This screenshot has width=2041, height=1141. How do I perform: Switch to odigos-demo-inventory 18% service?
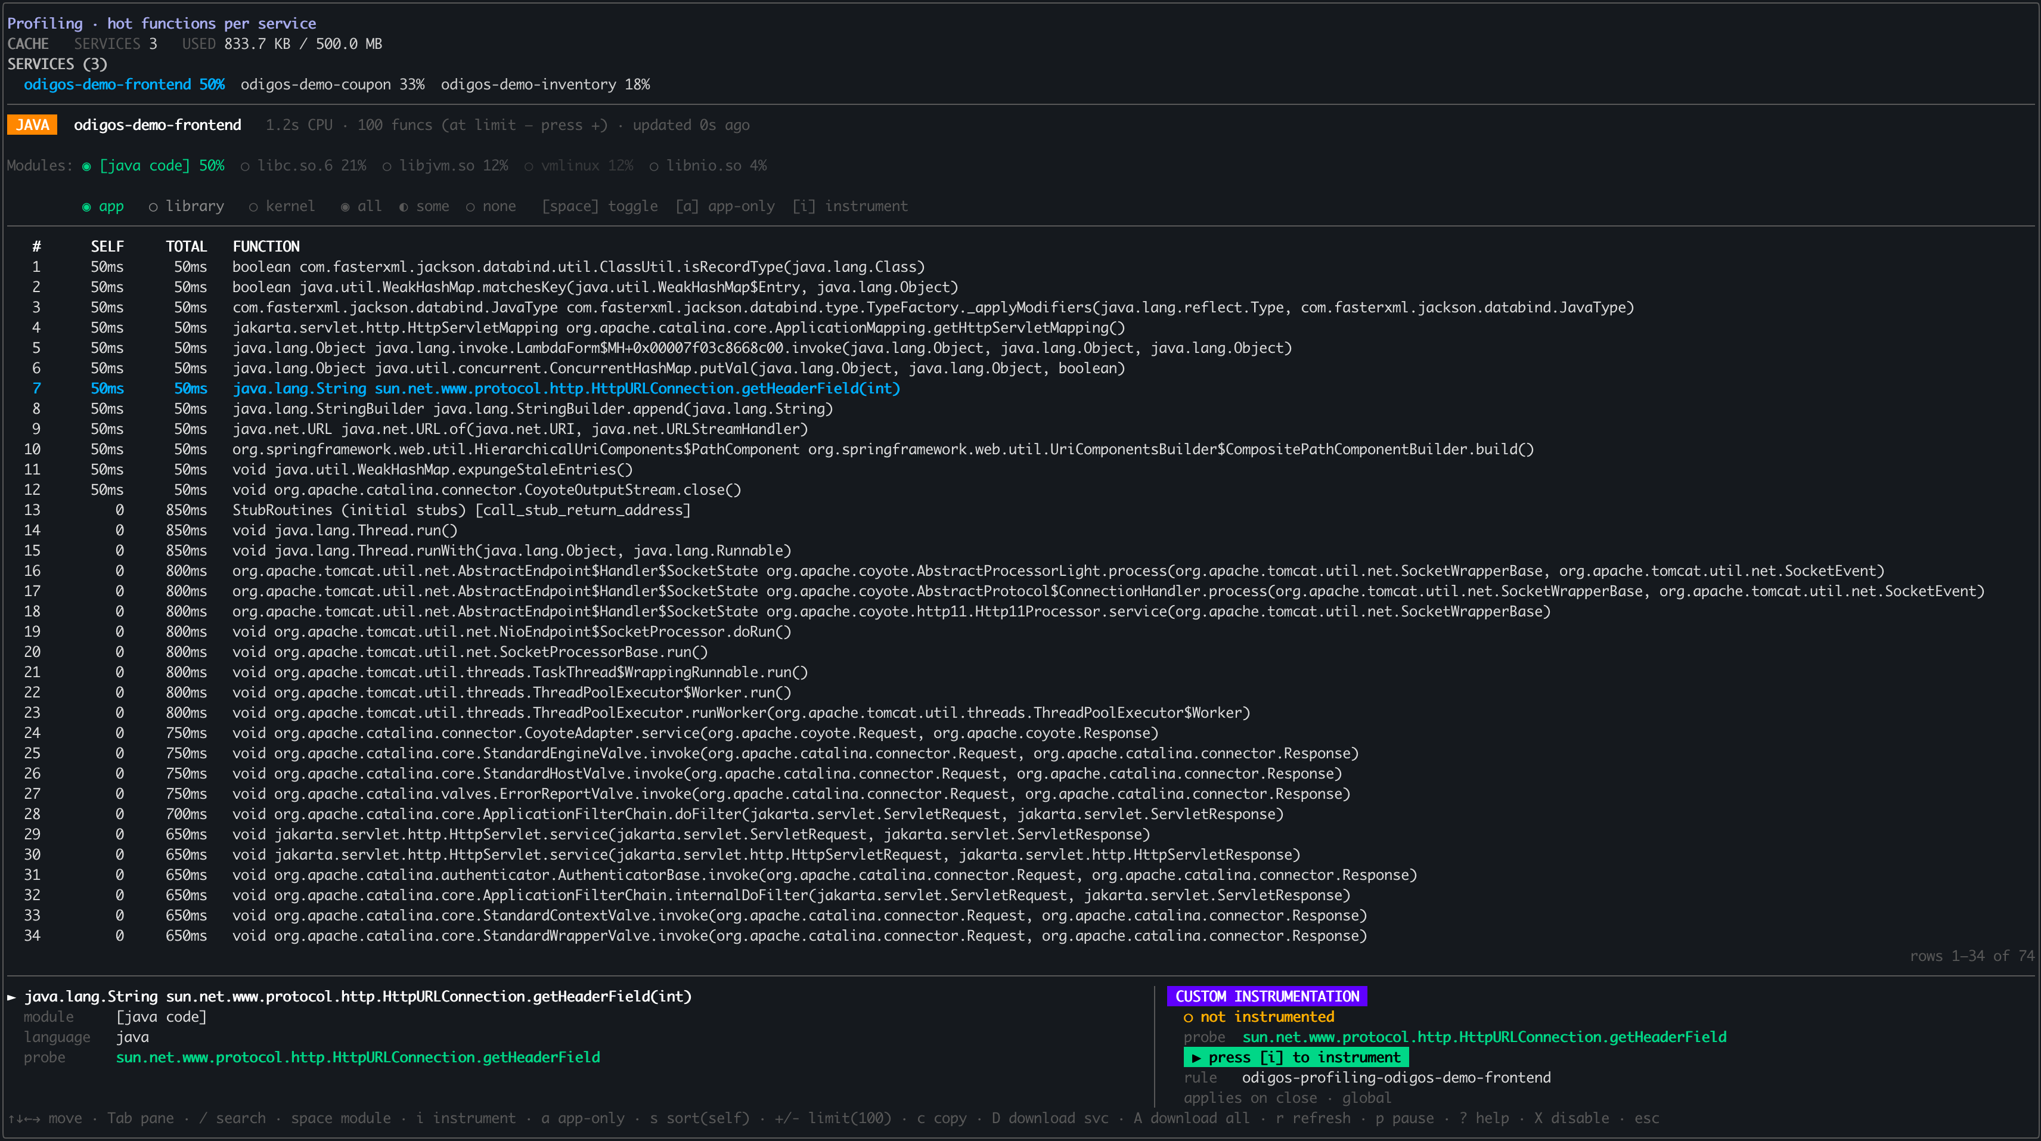[x=545, y=84]
